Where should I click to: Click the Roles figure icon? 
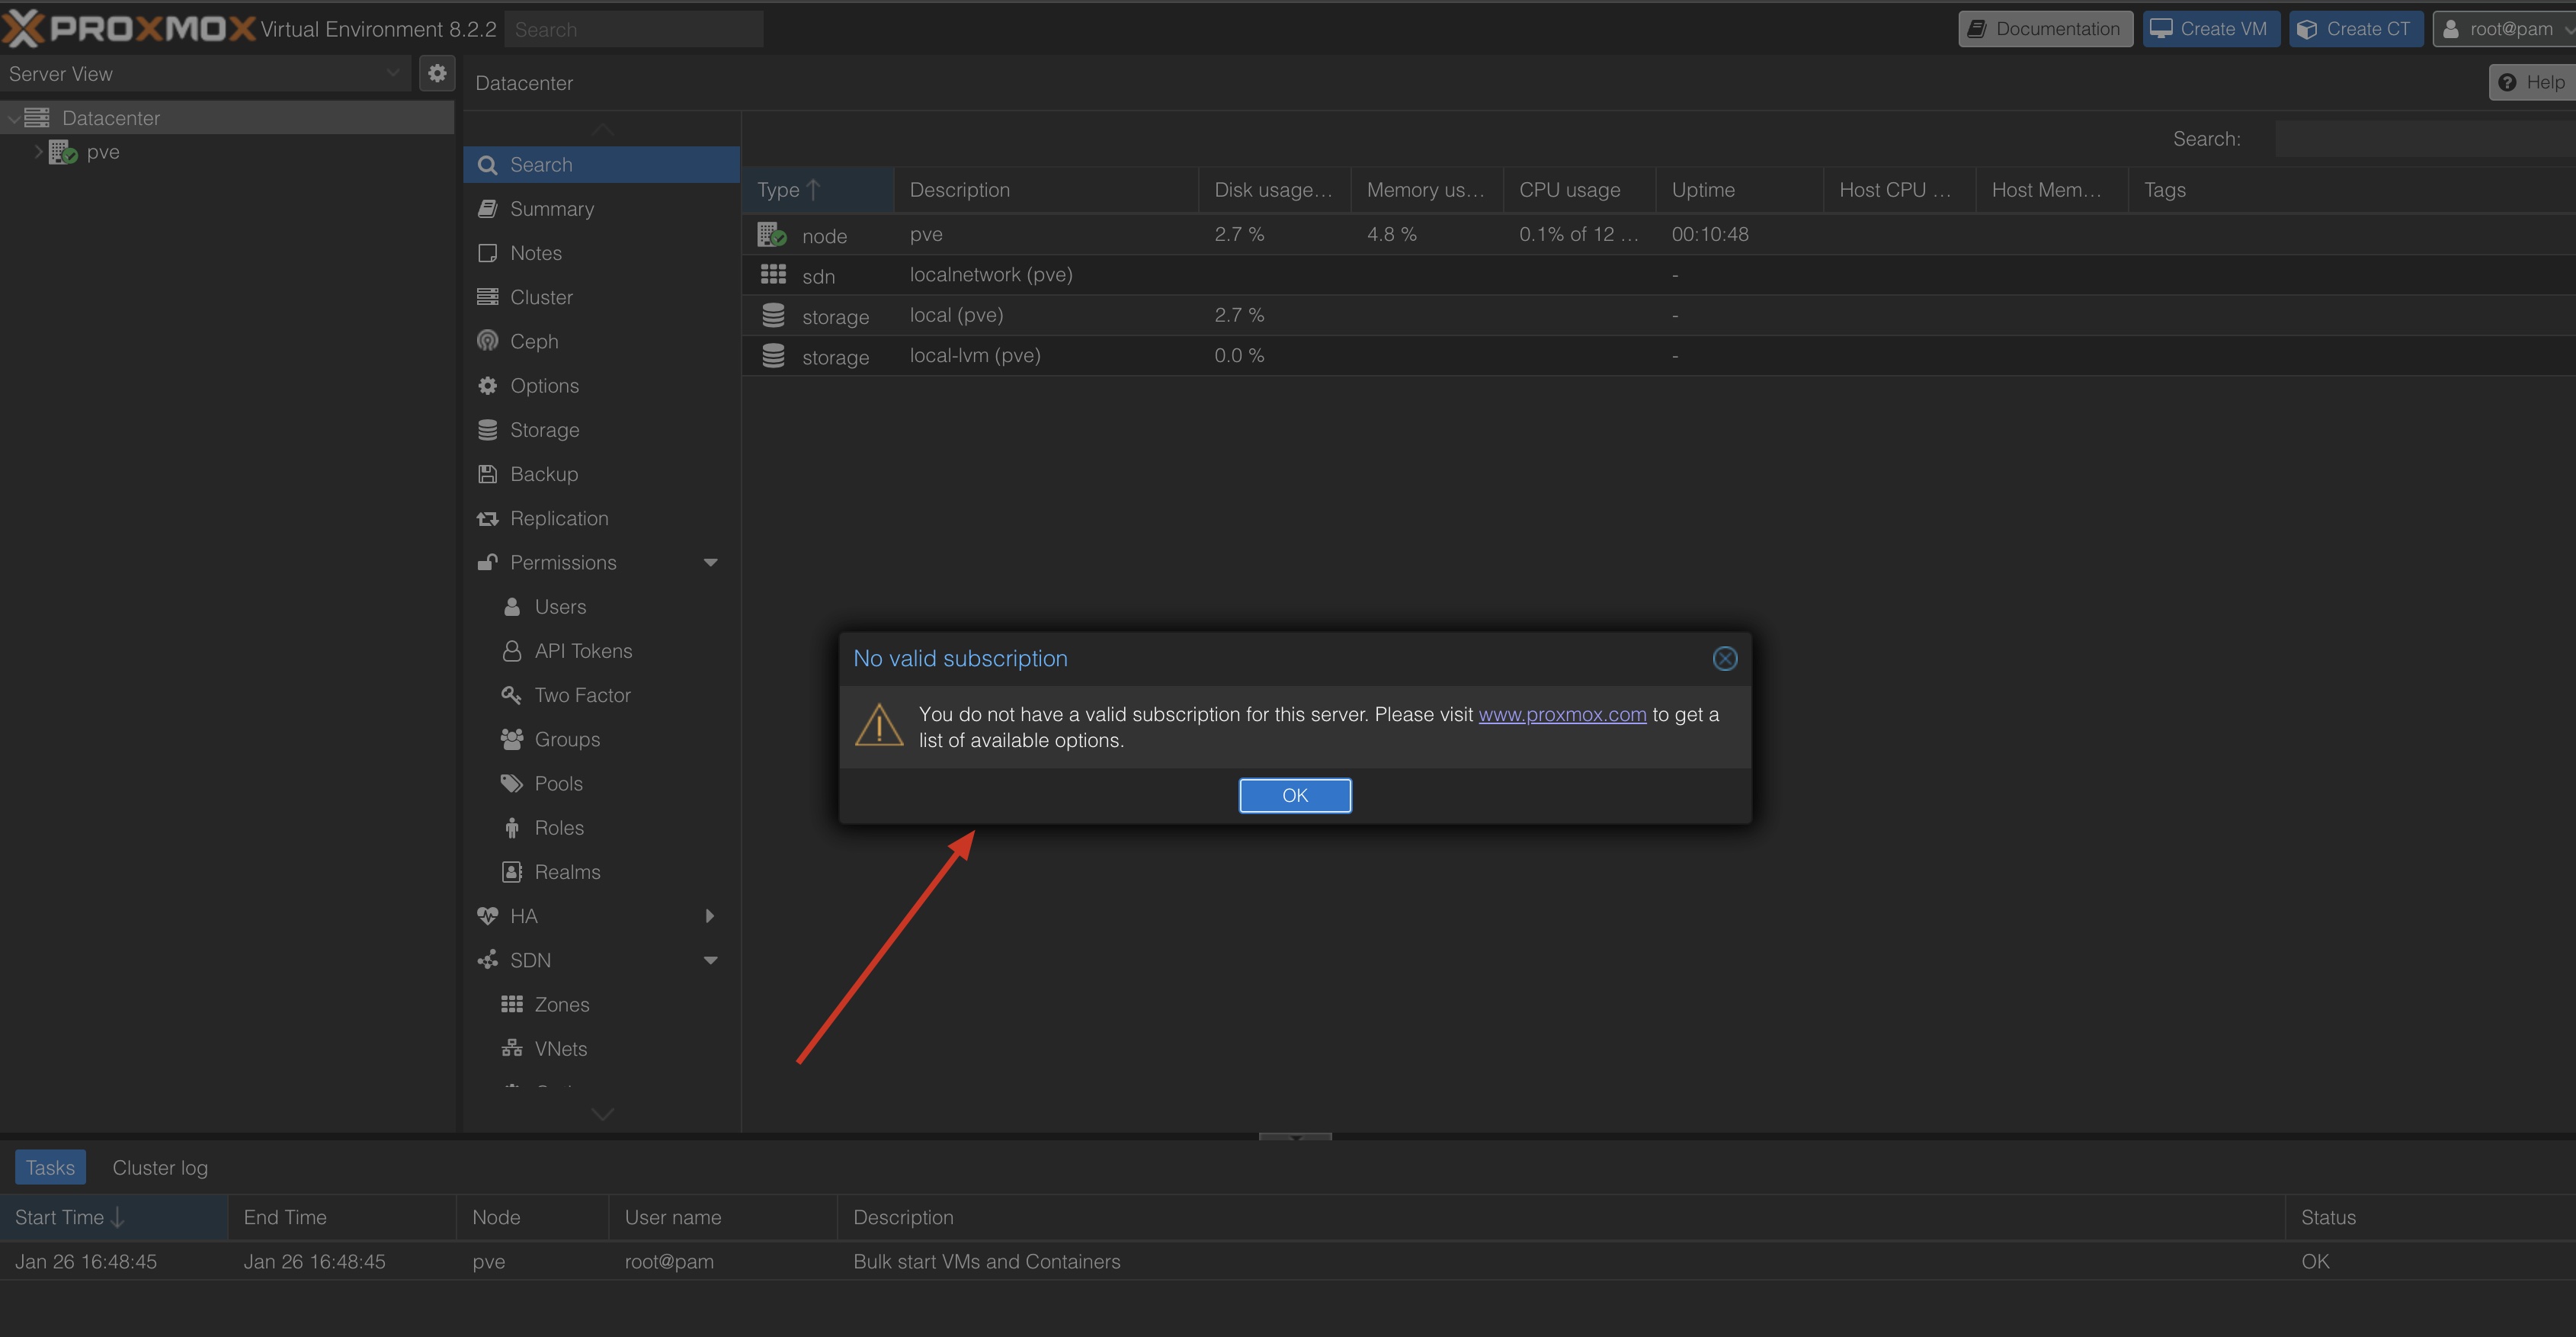pyautogui.click(x=512, y=828)
